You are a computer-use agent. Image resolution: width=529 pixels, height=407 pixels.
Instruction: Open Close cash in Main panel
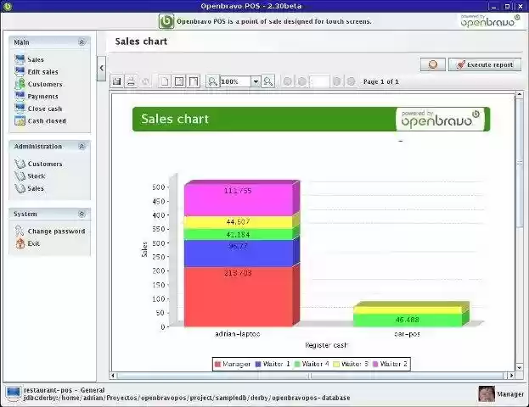coord(38,109)
